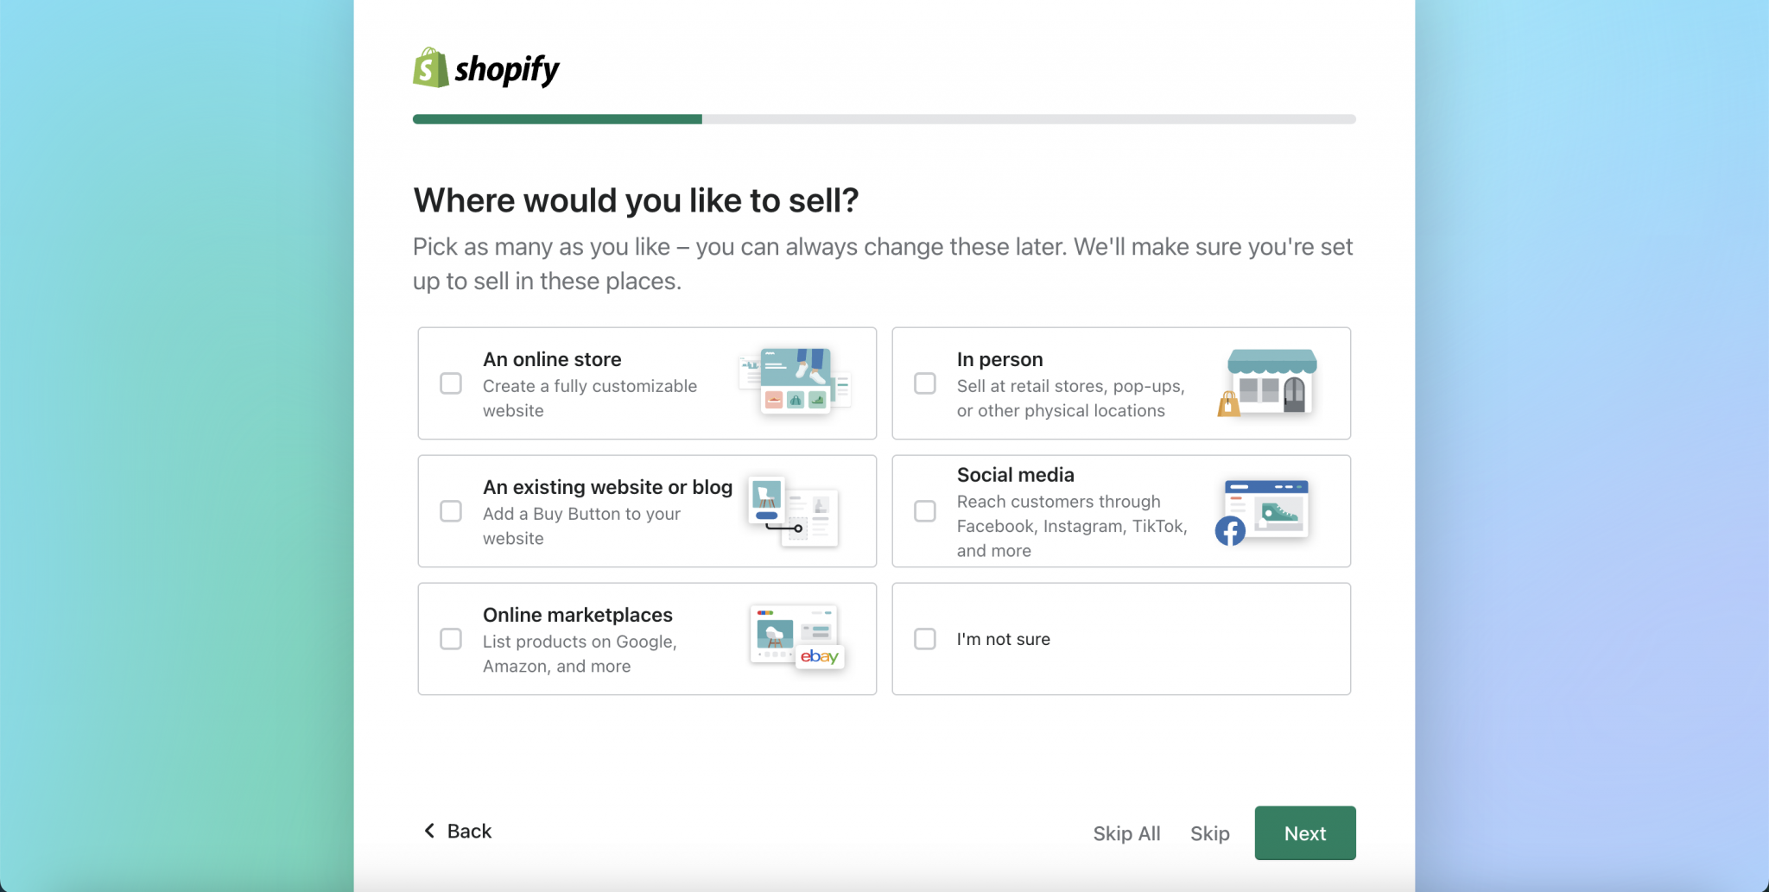Choose the I'm not sure option label
Viewport: 1769px width, 892px height.
(x=1003, y=639)
